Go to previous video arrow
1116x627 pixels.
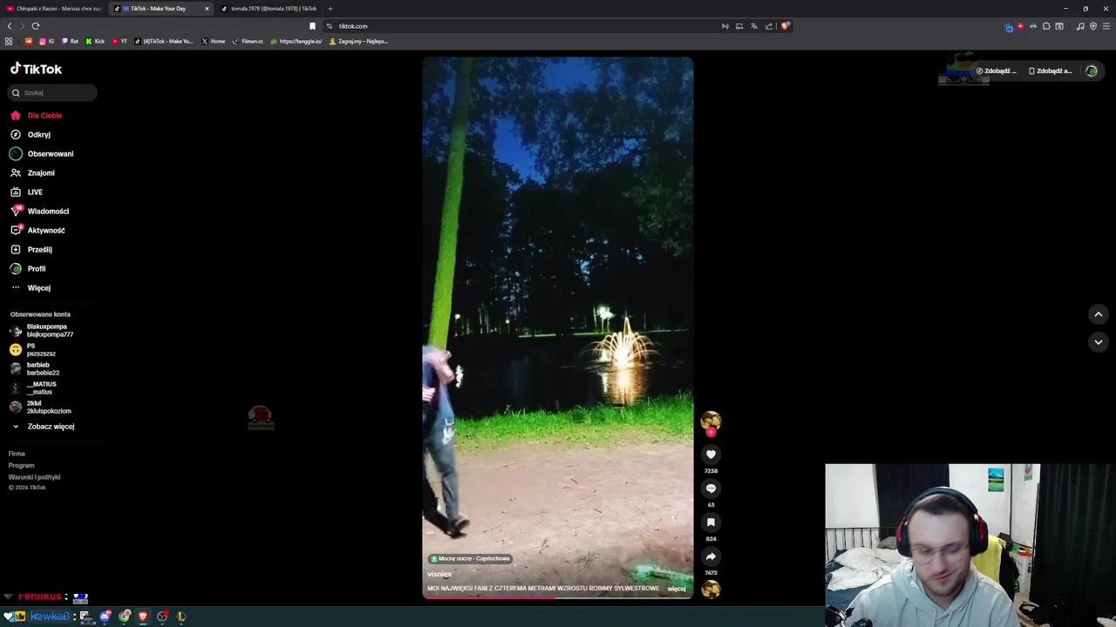(x=1098, y=314)
